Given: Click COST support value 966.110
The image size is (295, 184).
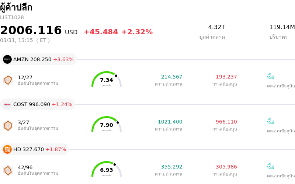Looking at the screenshot, I should pos(226,122).
